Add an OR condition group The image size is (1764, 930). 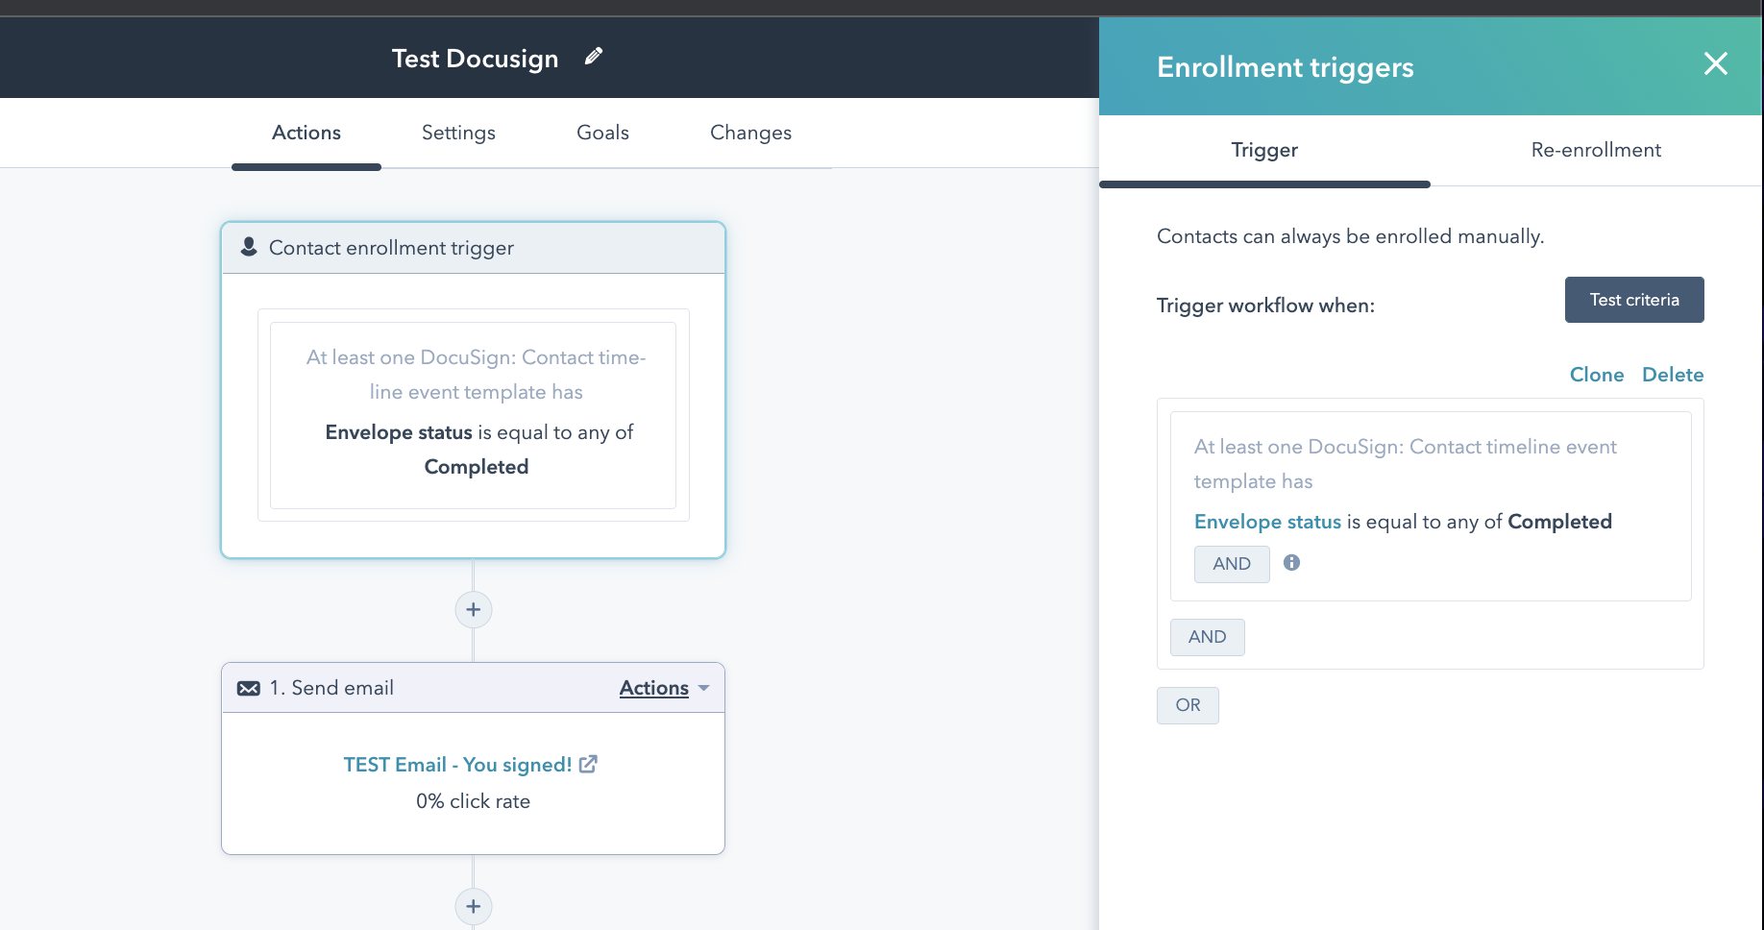point(1188,704)
